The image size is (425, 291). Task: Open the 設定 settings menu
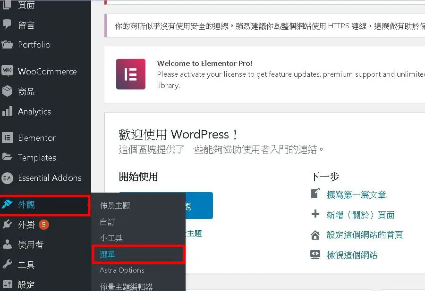pos(45,284)
